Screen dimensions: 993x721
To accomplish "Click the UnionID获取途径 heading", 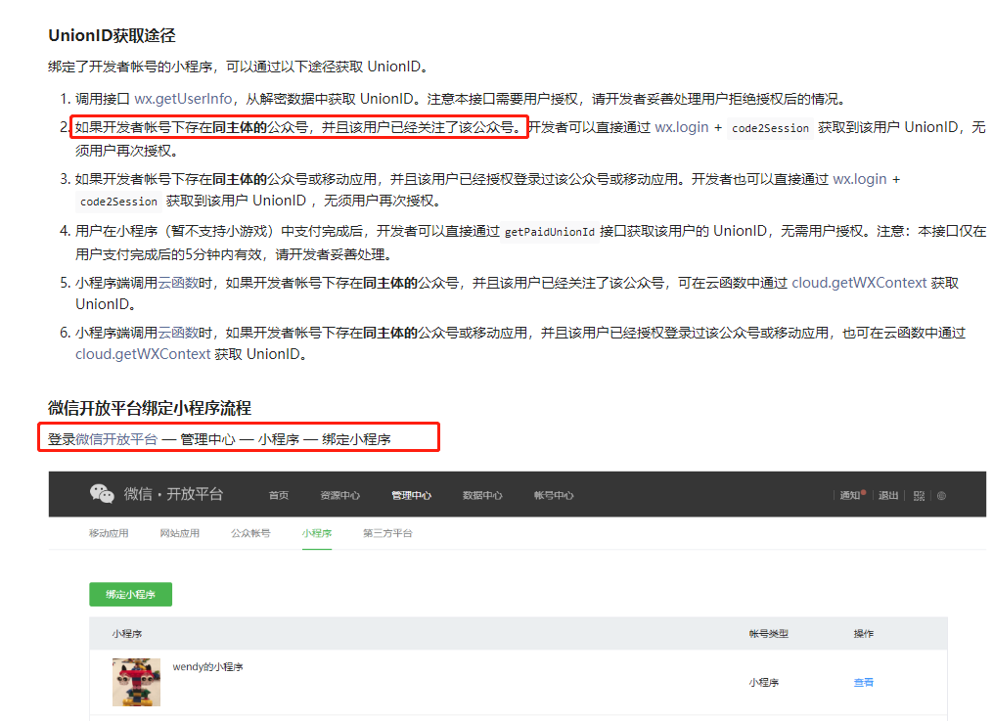I will click(x=113, y=35).
